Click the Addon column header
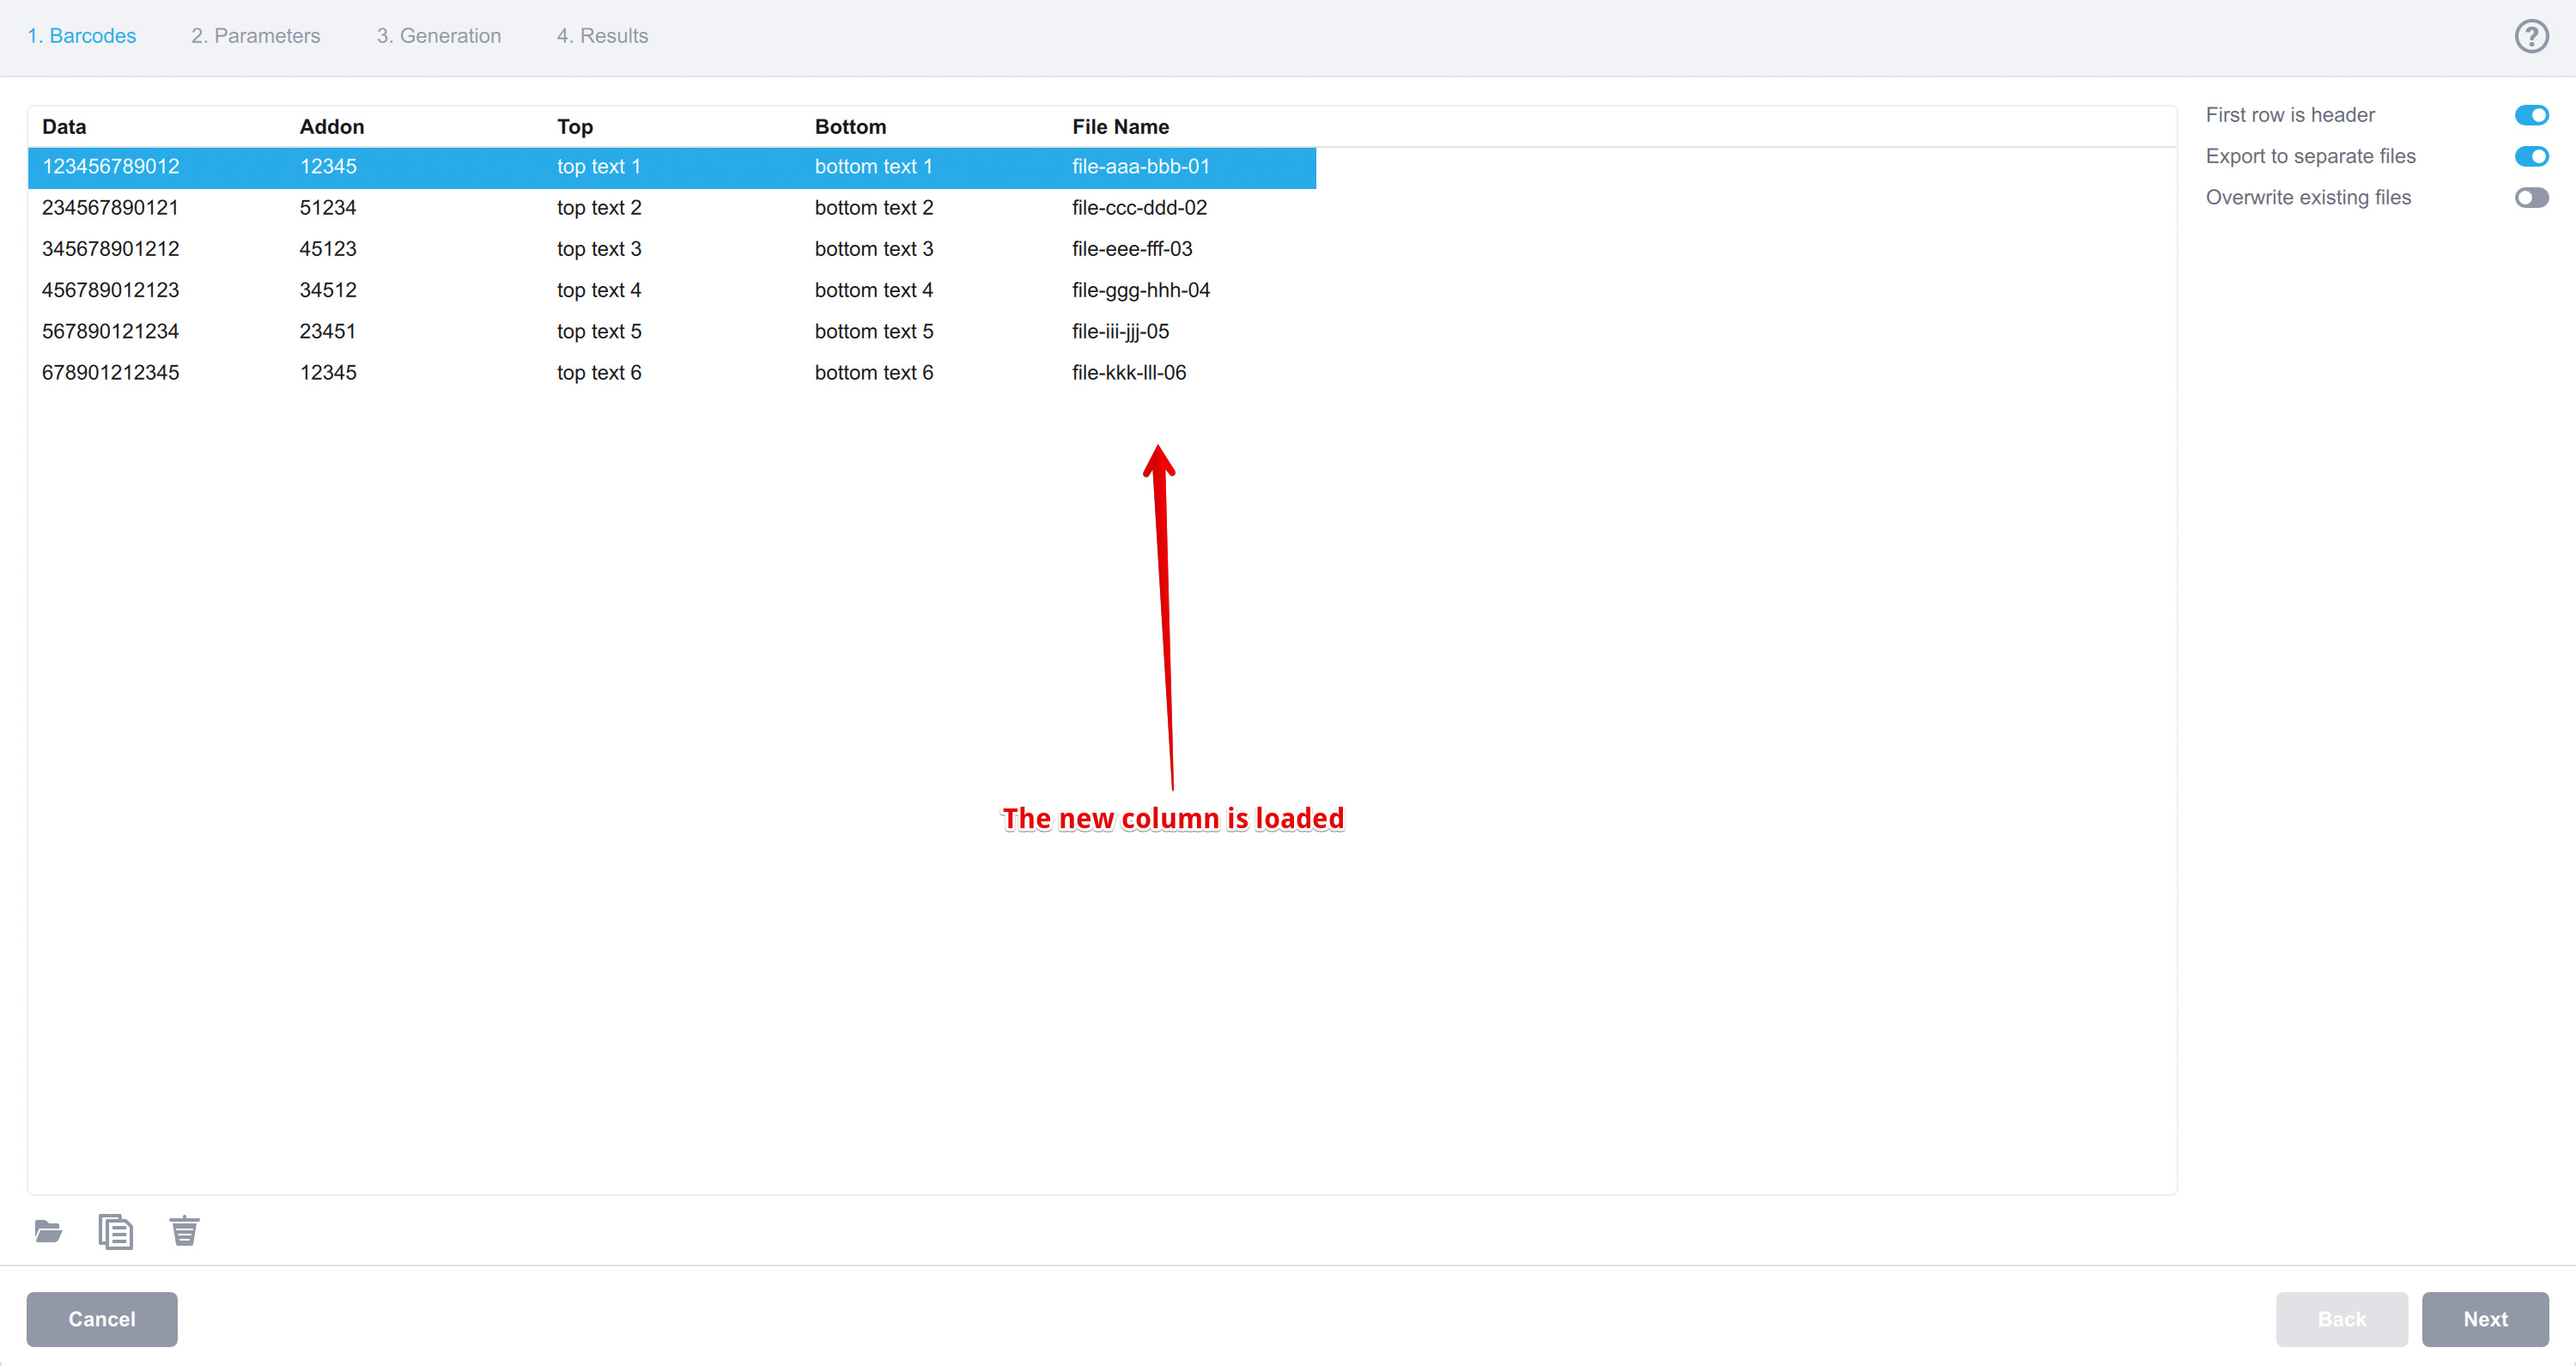This screenshot has height=1366, width=2576. point(331,126)
